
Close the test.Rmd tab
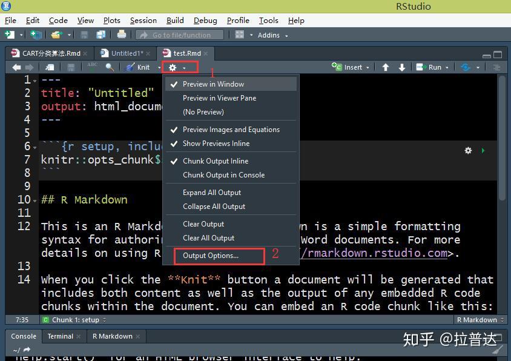206,53
